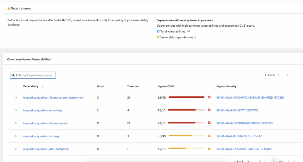The width and height of the screenshot is (303, 162).
Task: Click the orange shield icon beside Vulnerable dependencies
Action: pos(158,37)
